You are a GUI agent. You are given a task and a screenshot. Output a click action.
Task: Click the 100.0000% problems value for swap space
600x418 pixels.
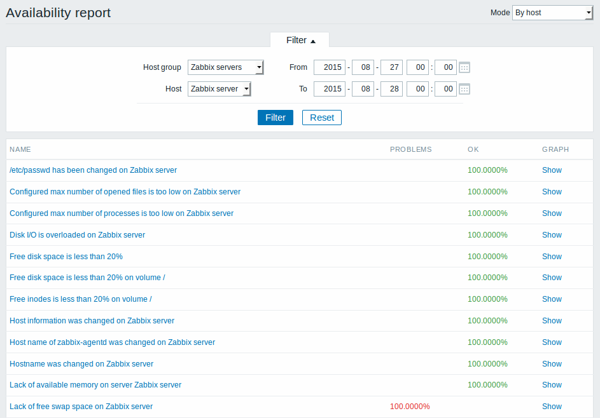pyautogui.click(x=410, y=407)
